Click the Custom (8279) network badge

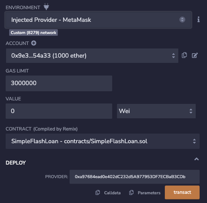(x=33, y=33)
